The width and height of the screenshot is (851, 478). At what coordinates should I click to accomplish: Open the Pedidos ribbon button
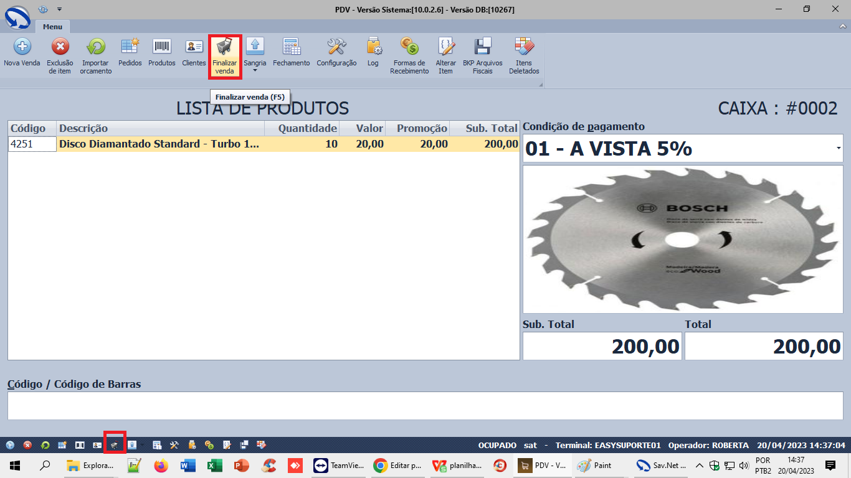point(130,54)
